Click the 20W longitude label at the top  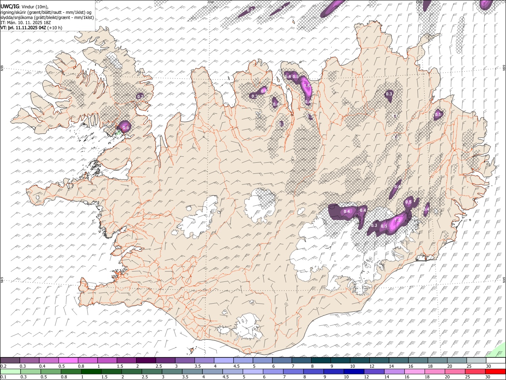click(210, 2)
